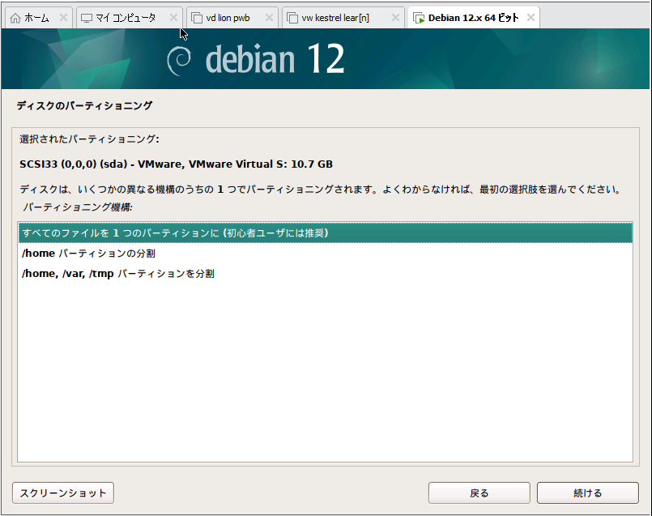Select the /home パーティションの分割 option
652x516 pixels.
coord(325,254)
